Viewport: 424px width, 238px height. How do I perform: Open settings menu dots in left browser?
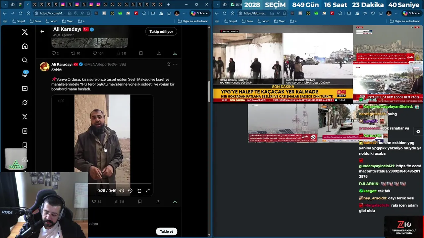185,13
